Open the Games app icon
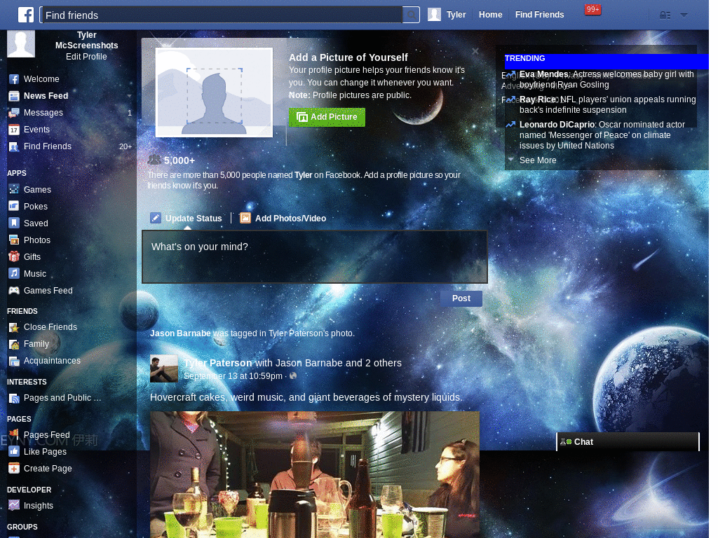Viewport: 718px width, 538px height. (14, 189)
